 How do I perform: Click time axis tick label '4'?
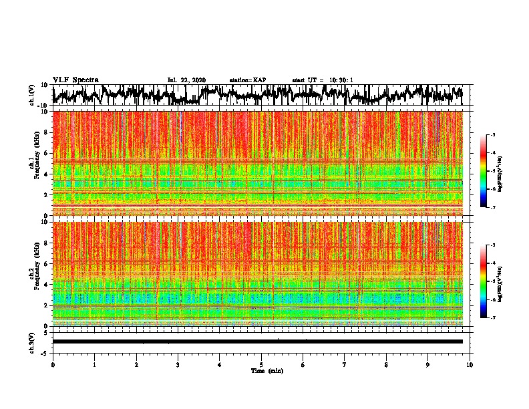tap(220, 365)
